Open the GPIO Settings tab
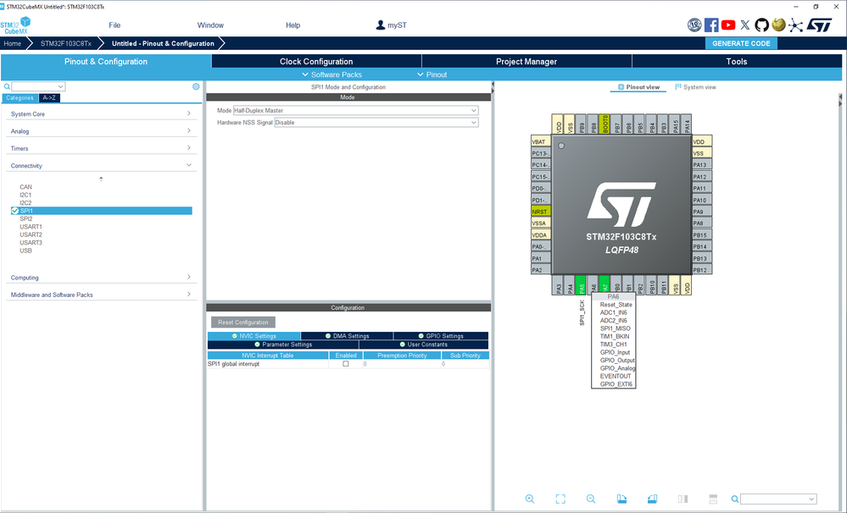The height and width of the screenshot is (513, 847). [x=441, y=335]
